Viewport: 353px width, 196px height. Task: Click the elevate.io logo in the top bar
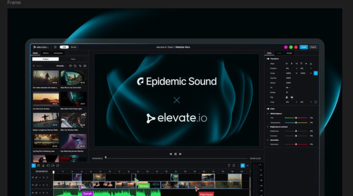41,47
